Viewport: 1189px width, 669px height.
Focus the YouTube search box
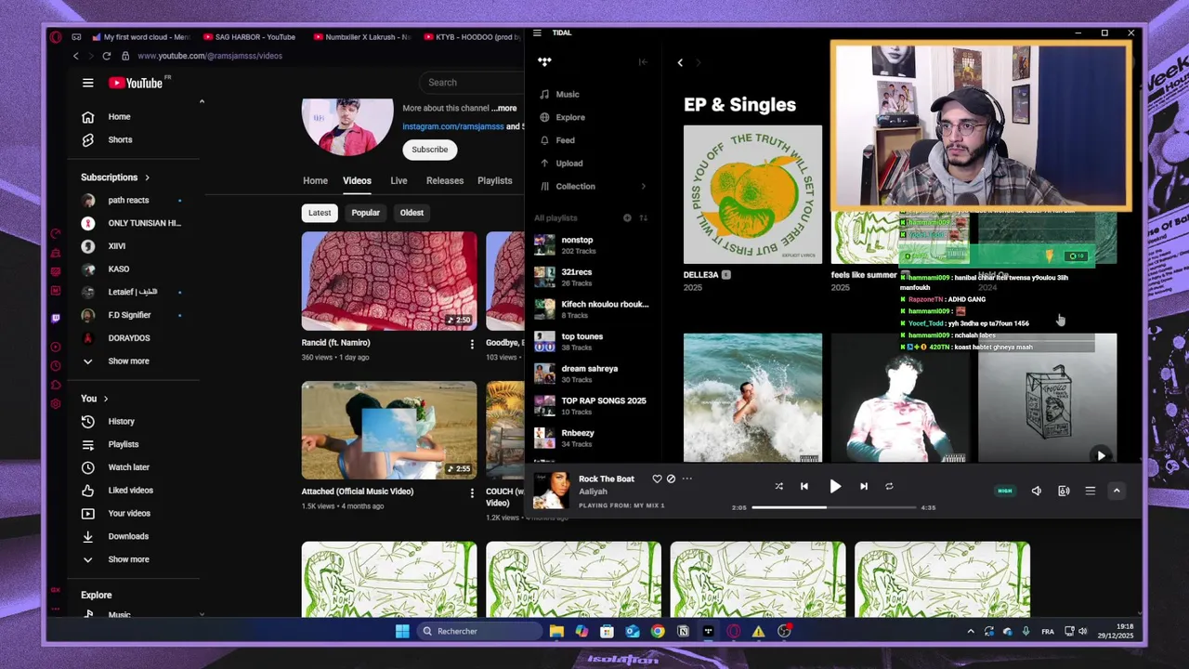[x=471, y=82]
